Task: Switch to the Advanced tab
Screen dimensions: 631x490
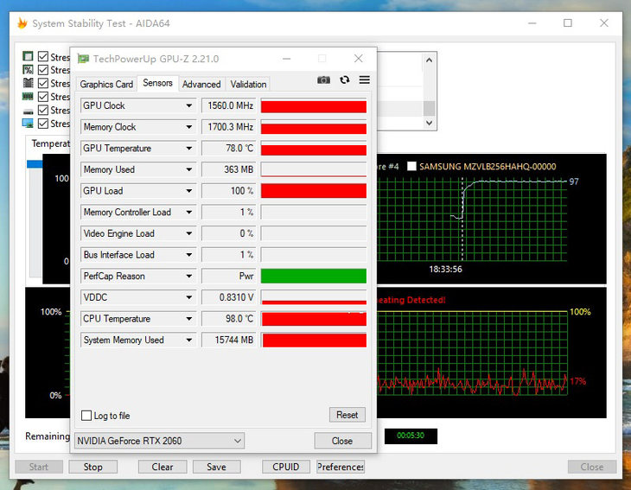Action: click(201, 84)
